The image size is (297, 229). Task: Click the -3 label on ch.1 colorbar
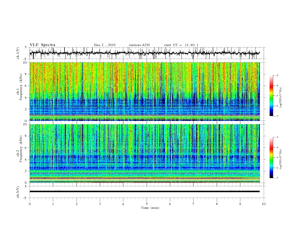click(277, 76)
